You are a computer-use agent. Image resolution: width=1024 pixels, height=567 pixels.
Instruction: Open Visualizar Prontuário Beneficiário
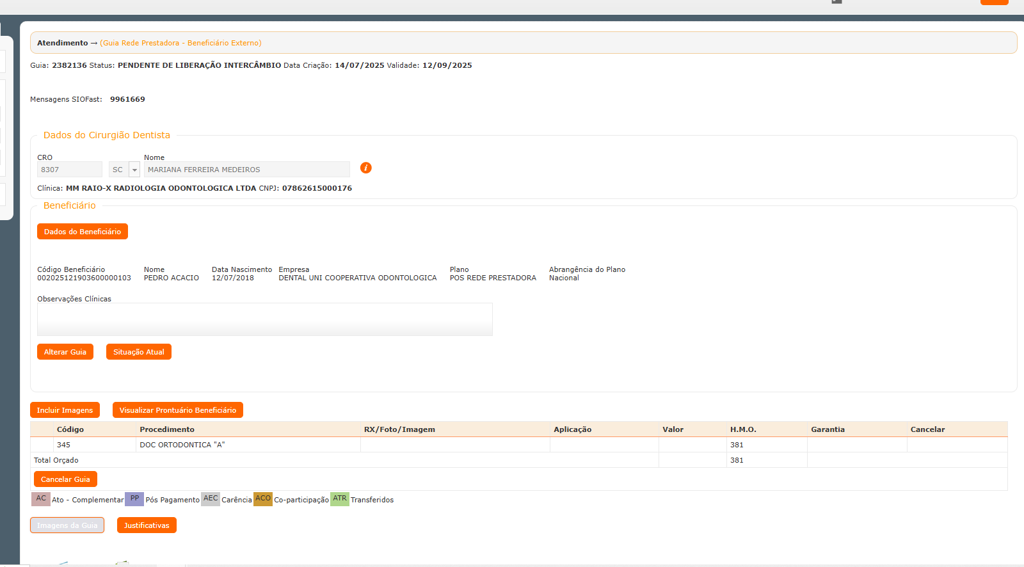[177, 410]
